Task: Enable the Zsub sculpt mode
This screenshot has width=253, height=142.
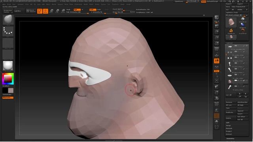Action: pos(99,9)
